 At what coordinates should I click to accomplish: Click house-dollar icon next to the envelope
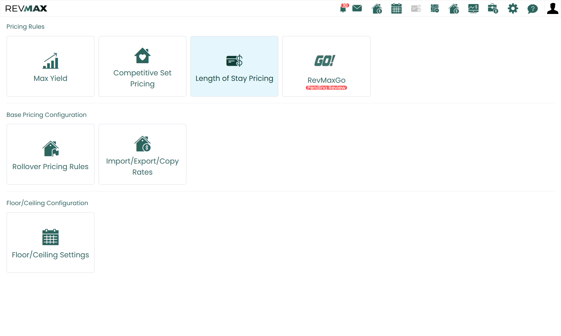377,8
